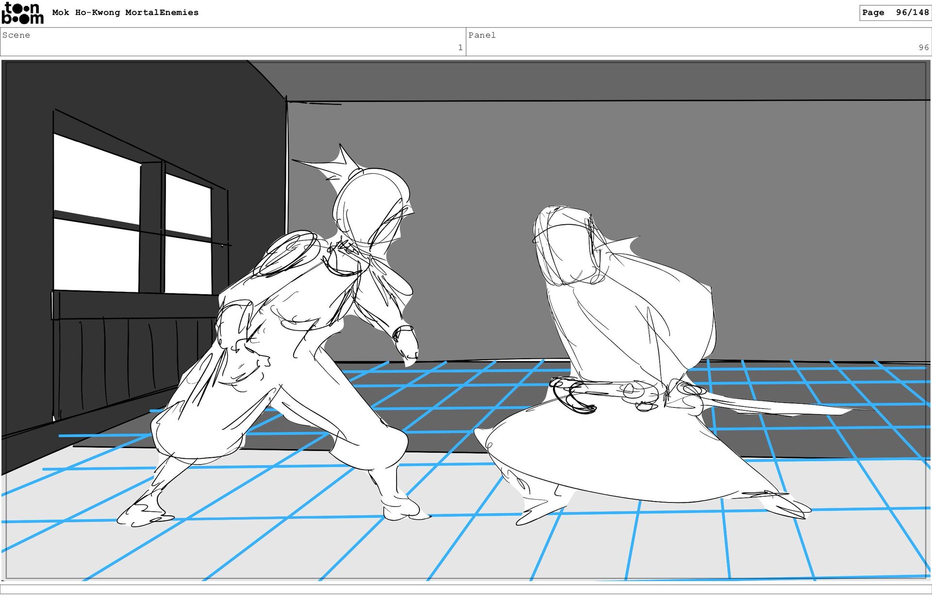Image resolution: width=932 pixels, height=603 pixels.
Task: Click scene number 1 value
Action: (x=460, y=48)
